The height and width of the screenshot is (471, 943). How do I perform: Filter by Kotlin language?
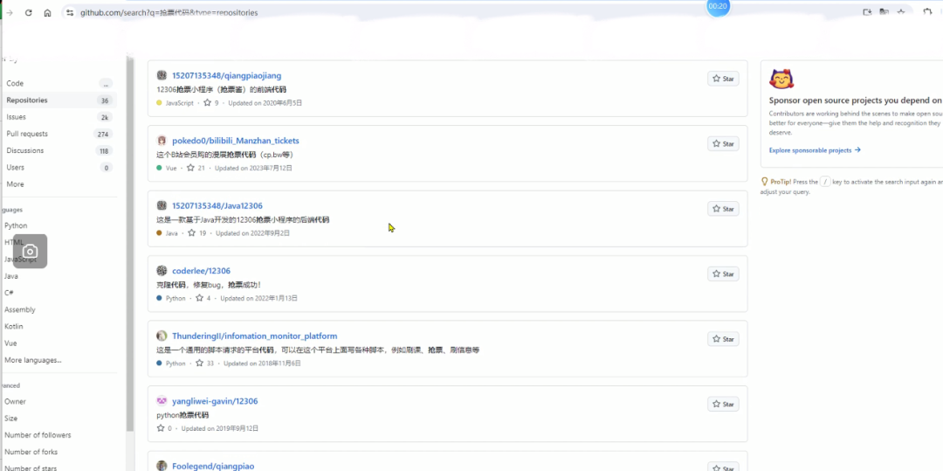point(13,327)
